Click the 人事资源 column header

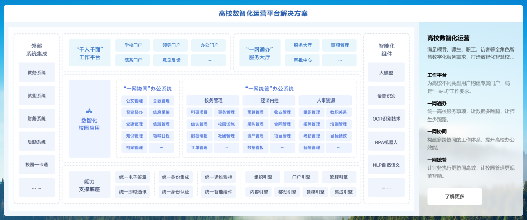pos(326,100)
